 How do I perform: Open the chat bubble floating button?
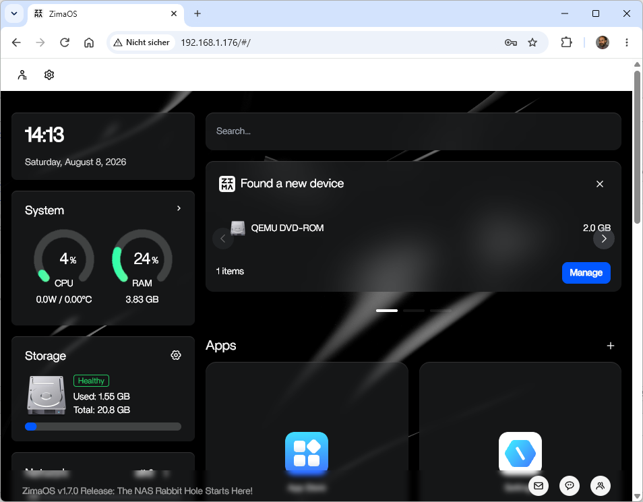pyautogui.click(x=569, y=486)
